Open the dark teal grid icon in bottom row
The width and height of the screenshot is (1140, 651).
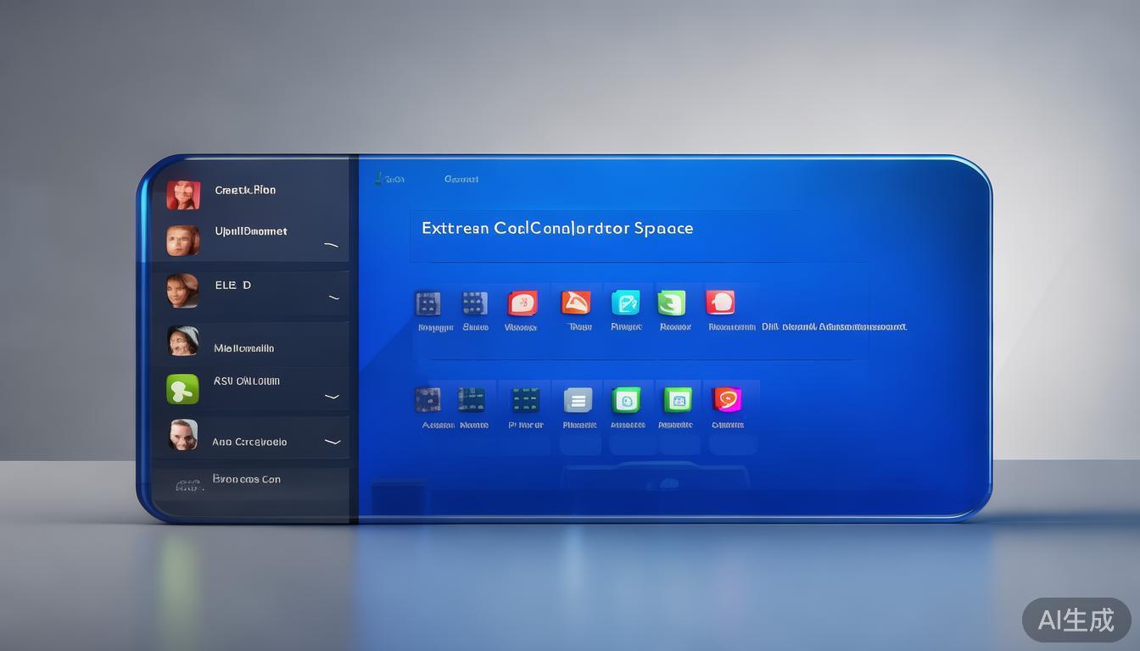(525, 400)
